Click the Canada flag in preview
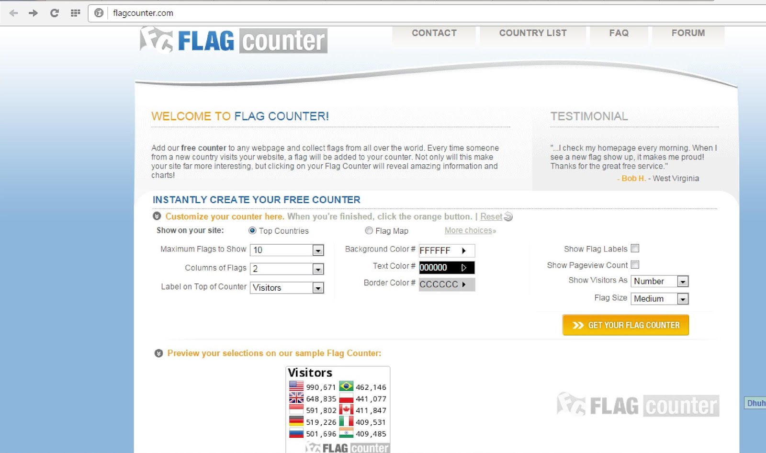 (x=346, y=409)
